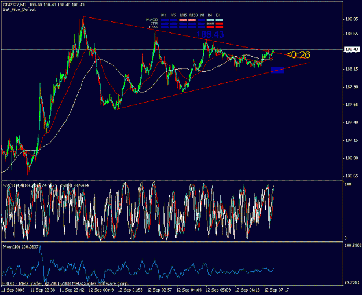This screenshot has width=362, height=295.
Task: Select the STR row label
Action: [154, 24]
